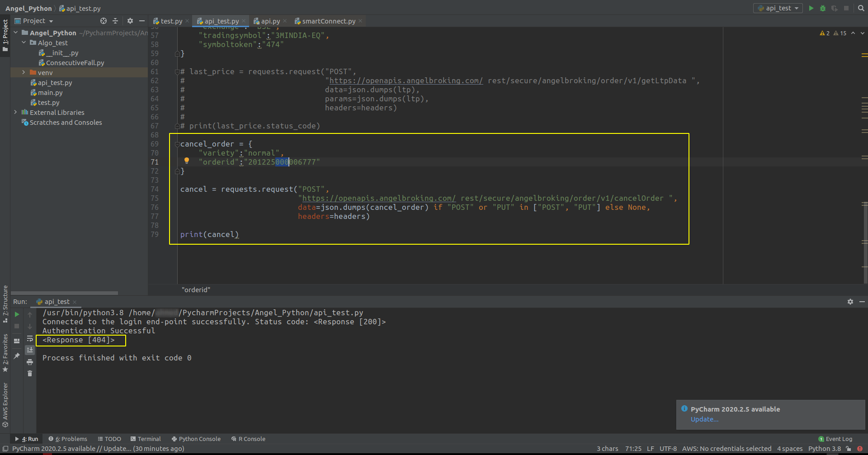Screen dimensions: 868x455
Task: Click the LF line separator selector
Action: pyautogui.click(x=650, y=449)
